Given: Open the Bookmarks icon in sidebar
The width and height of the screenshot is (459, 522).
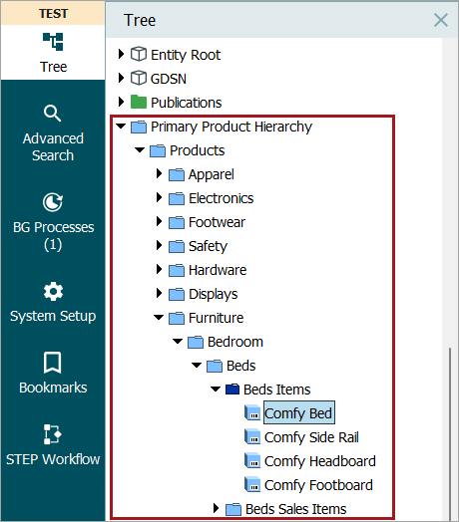Looking at the screenshot, I should (52, 363).
